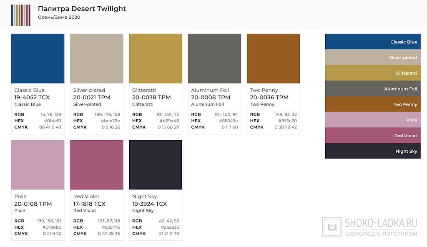
Task: Click the Two Penny brown swatch
Action: [x=274, y=58]
